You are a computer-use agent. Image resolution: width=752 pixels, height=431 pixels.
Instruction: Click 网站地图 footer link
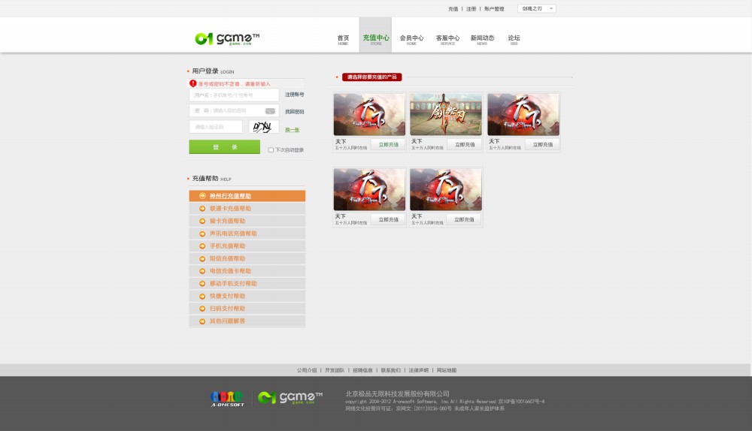[447, 370]
